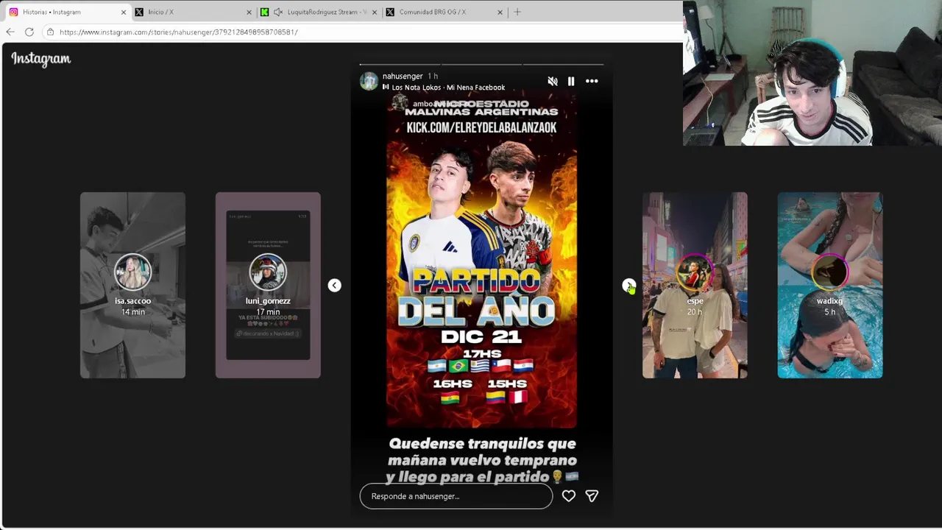Click the first story progress bar segment

(400, 64)
